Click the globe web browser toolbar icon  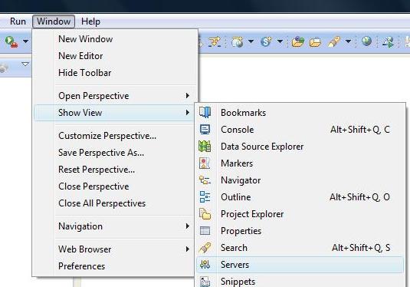366,41
